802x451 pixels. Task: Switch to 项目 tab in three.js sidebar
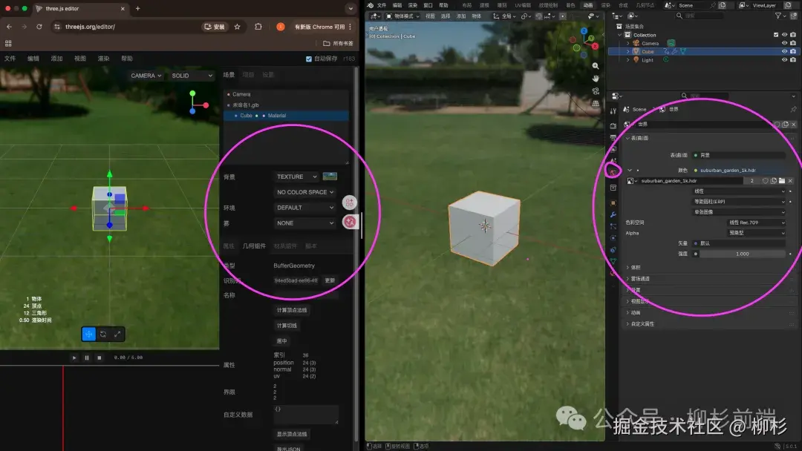[248, 75]
